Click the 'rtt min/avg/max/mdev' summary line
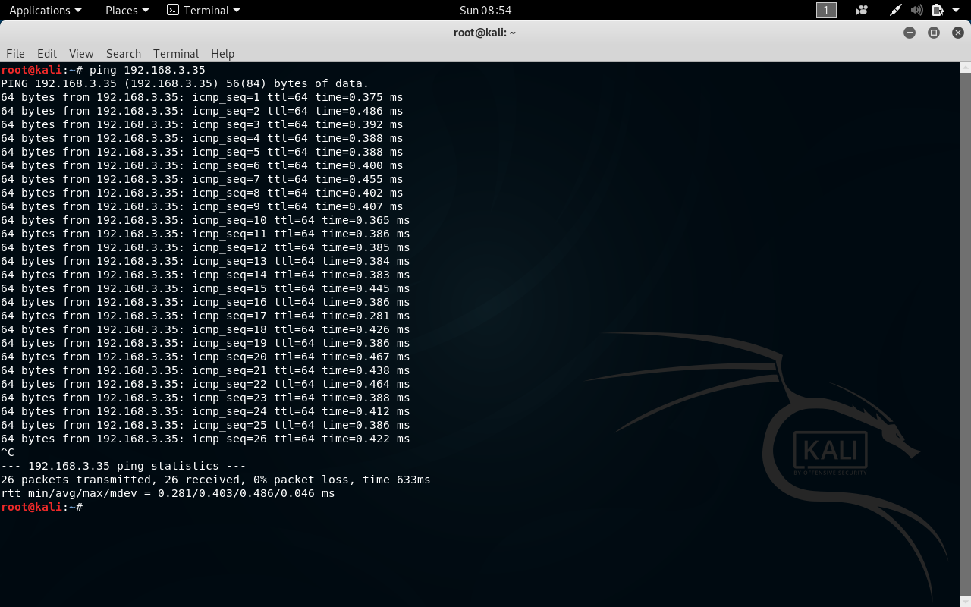This screenshot has width=971, height=607. [168, 493]
